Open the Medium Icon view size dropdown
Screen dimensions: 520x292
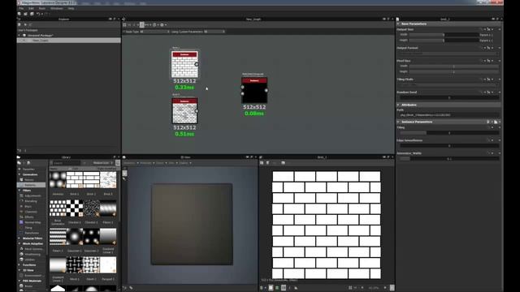pos(102,163)
